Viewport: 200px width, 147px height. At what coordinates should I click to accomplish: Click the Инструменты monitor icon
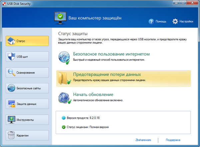tap(11, 120)
